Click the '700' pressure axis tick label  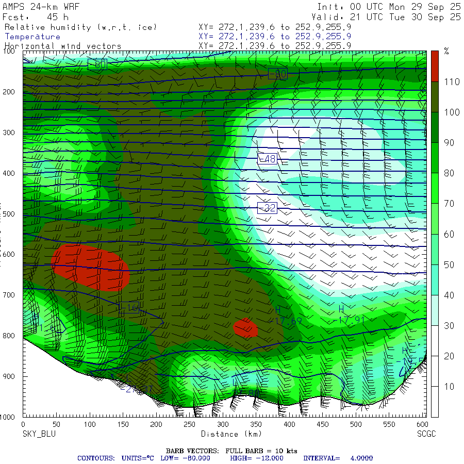click(x=9, y=295)
